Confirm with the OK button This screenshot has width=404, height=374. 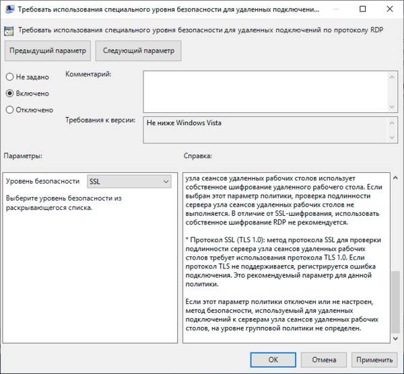point(273,360)
